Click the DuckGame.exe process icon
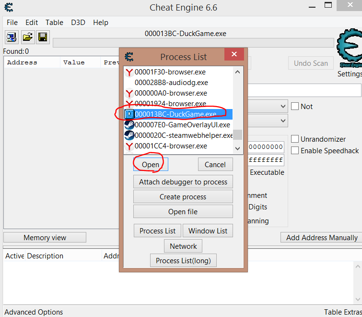362x317 pixels. pyautogui.click(x=129, y=114)
